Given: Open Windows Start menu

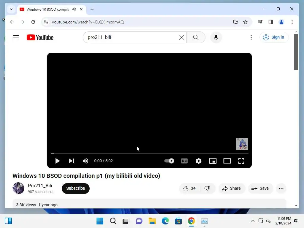Looking at the screenshot, I should (100, 221).
